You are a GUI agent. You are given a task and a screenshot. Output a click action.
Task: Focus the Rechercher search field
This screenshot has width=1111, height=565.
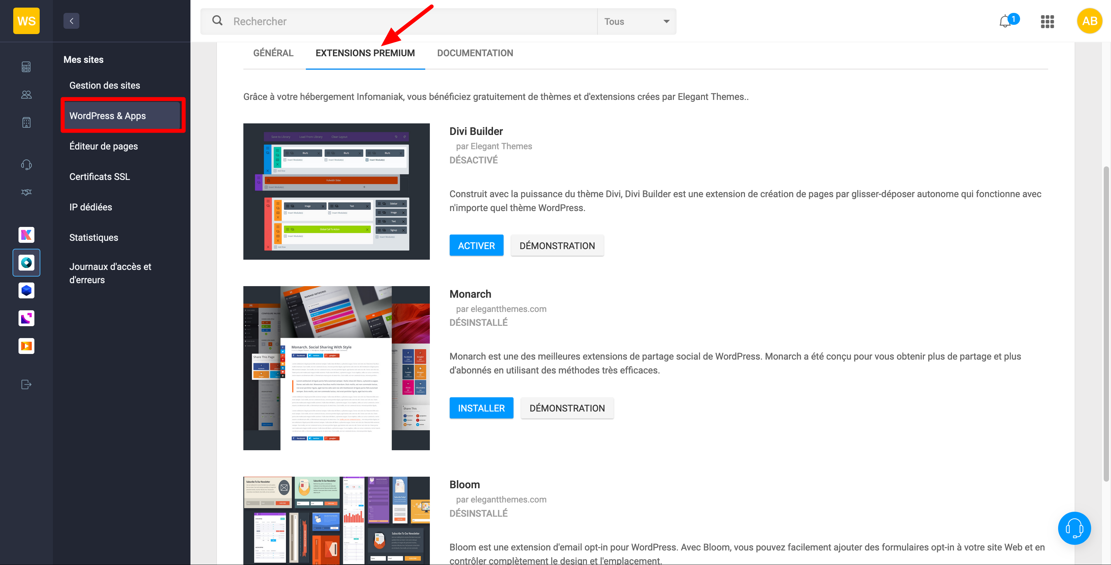coord(398,21)
